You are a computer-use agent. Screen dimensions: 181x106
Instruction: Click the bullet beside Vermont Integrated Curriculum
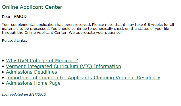point(3,66)
